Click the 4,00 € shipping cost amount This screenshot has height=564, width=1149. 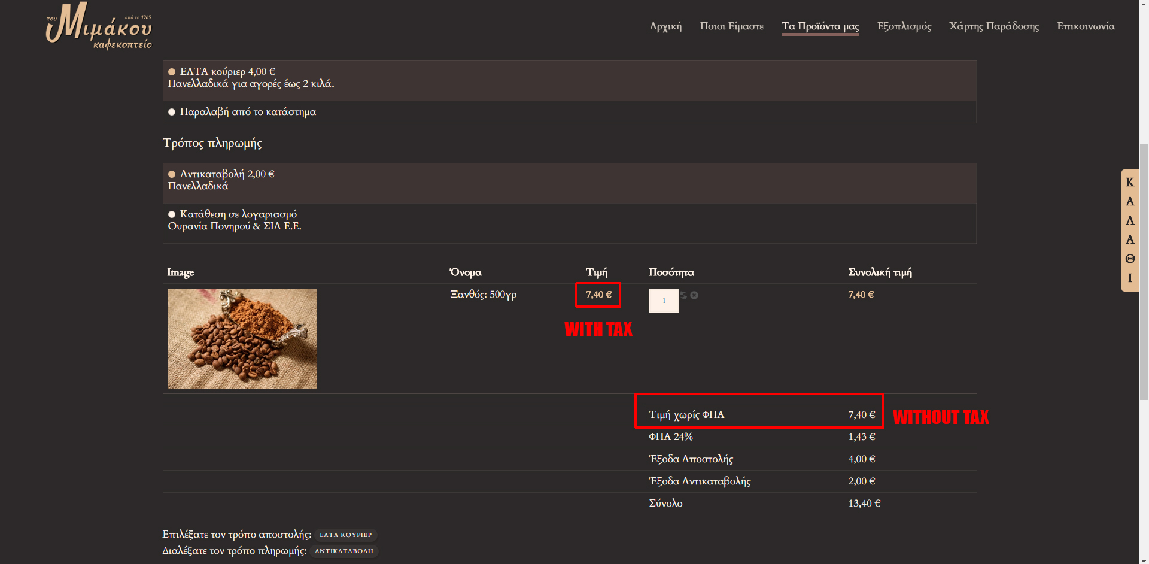[861, 459]
